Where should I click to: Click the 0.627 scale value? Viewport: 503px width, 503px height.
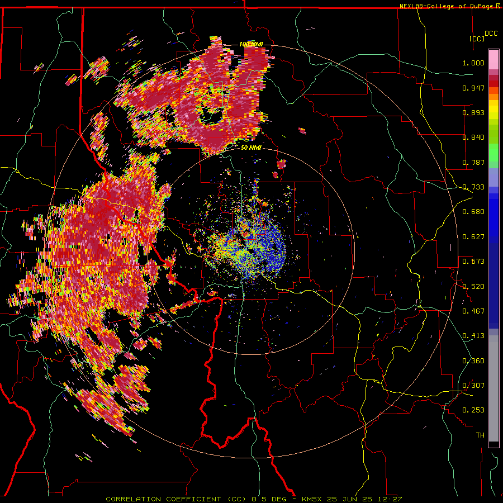point(473,237)
